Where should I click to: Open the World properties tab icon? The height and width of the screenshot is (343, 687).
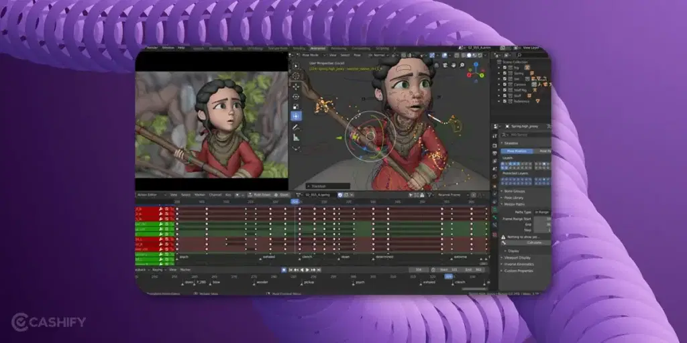[495, 177]
